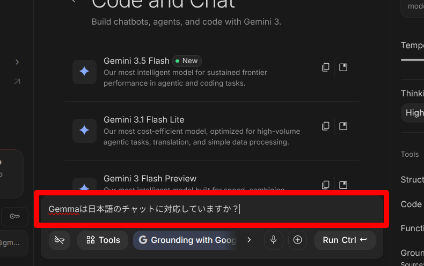
Task: Click the microphone voice input icon
Action: pos(273,240)
